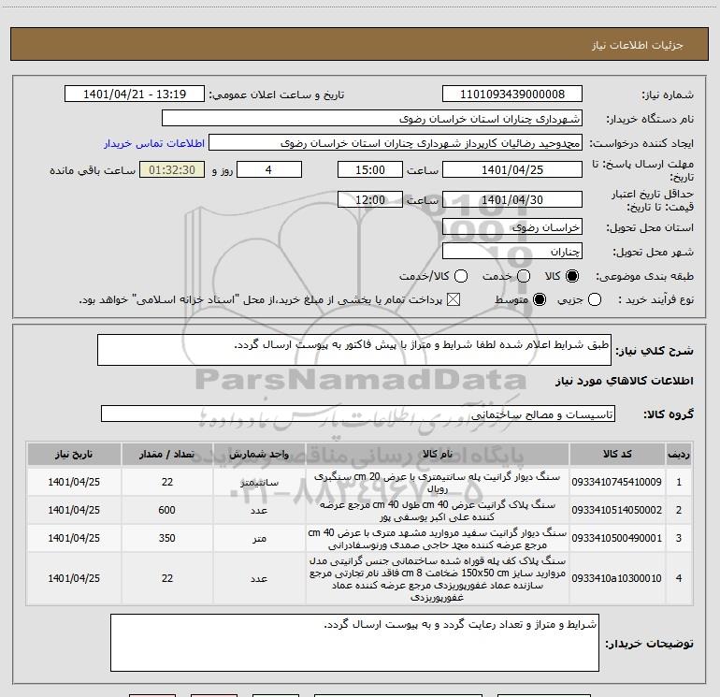Click تاریخ نیاز column header
This screenshot has width=720, height=697.
(74, 454)
